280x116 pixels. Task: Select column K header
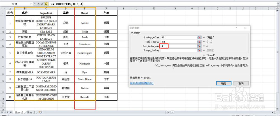(123, 8)
